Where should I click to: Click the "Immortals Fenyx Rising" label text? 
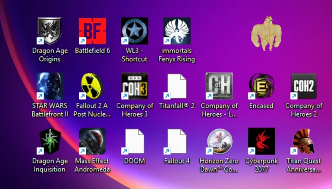click(x=176, y=55)
